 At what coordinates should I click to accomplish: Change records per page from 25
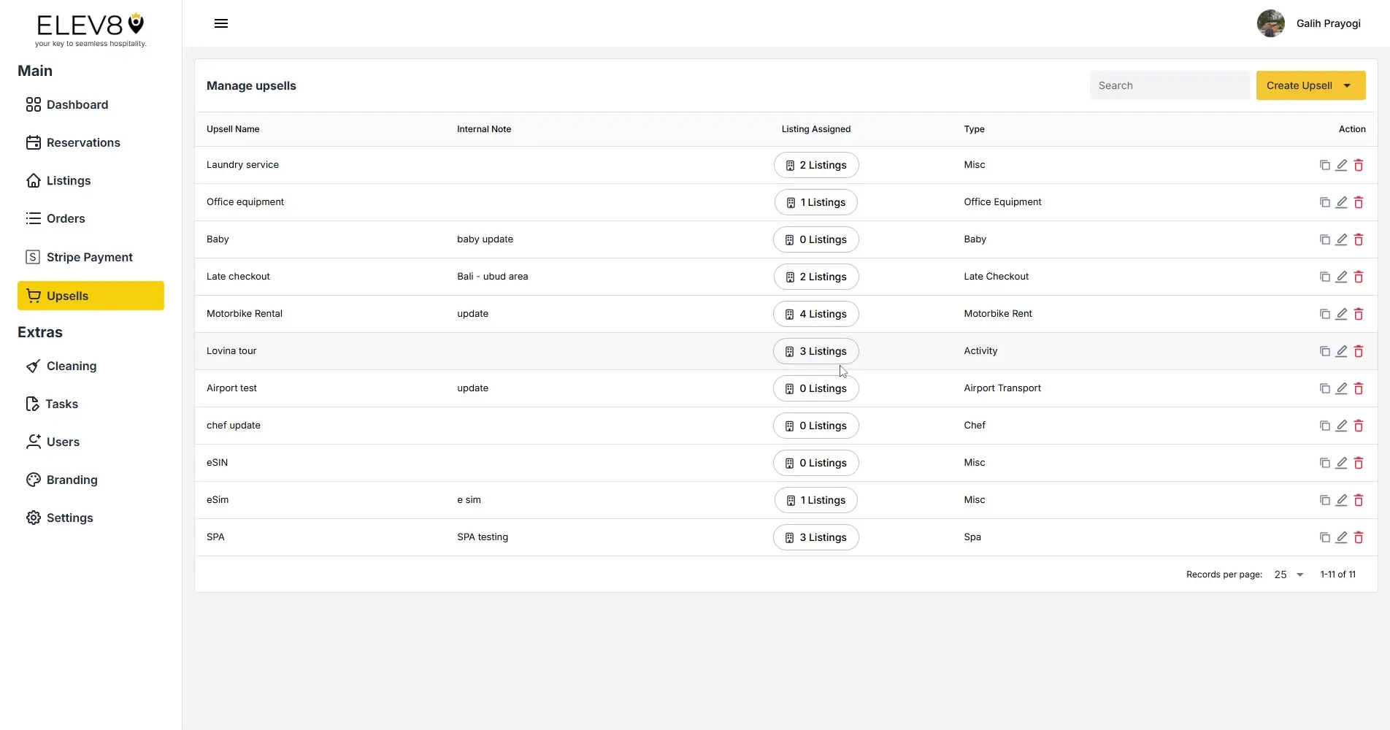[x=1289, y=575]
